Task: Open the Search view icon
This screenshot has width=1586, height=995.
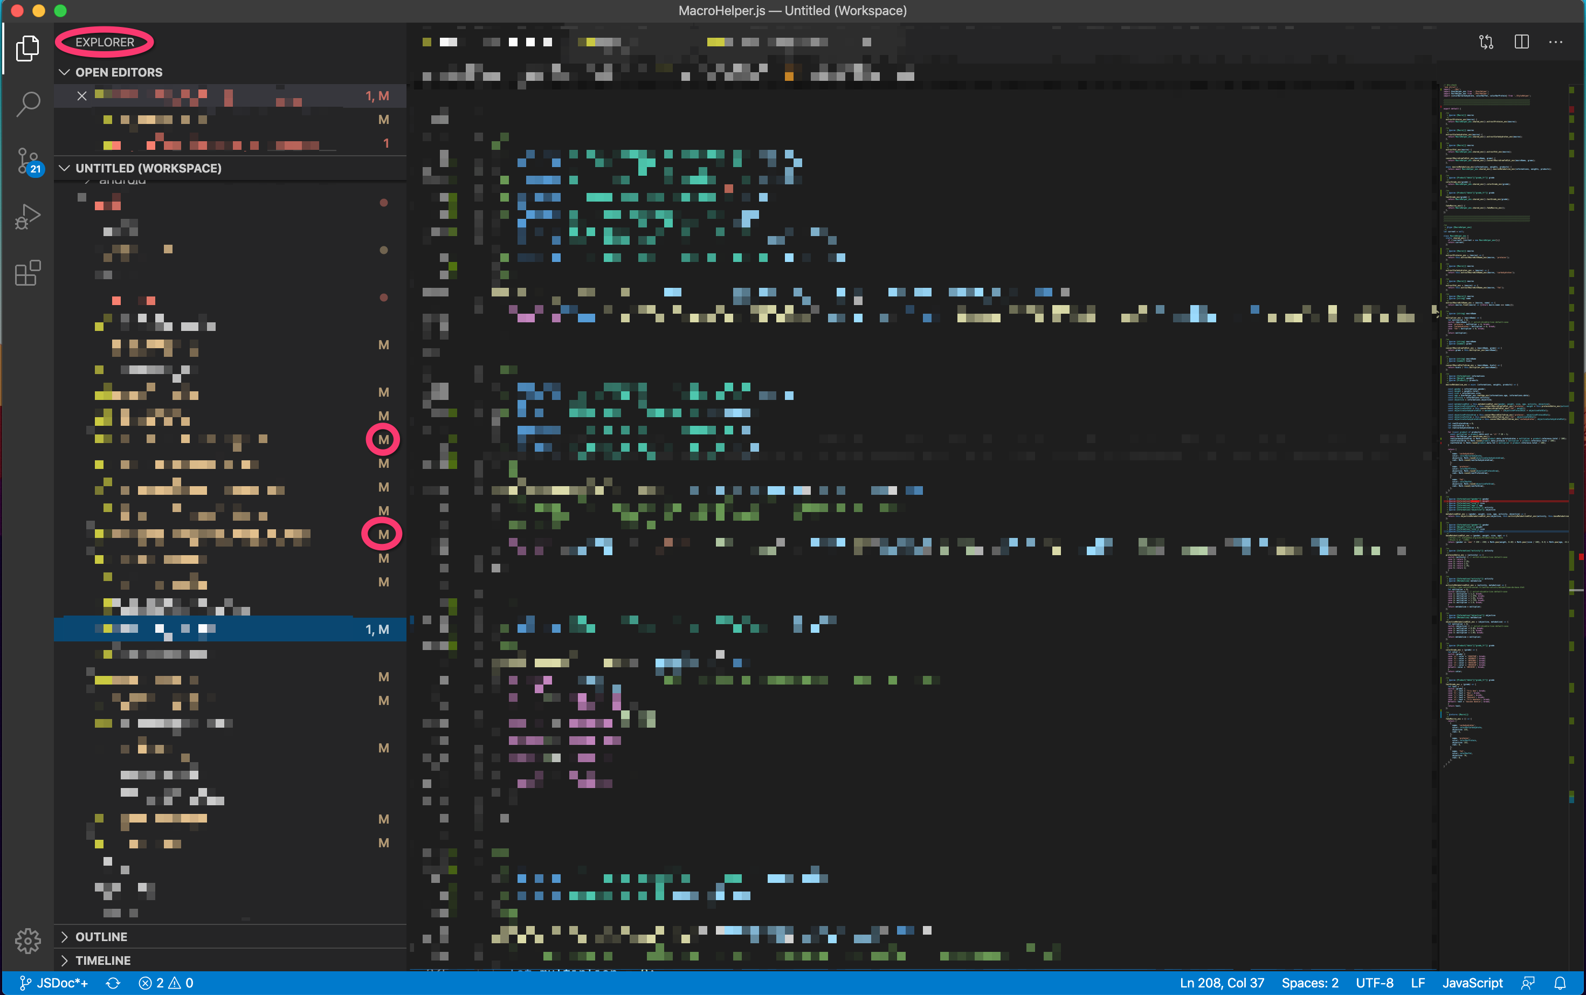Action: pyautogui.click(x=27, y=104)
